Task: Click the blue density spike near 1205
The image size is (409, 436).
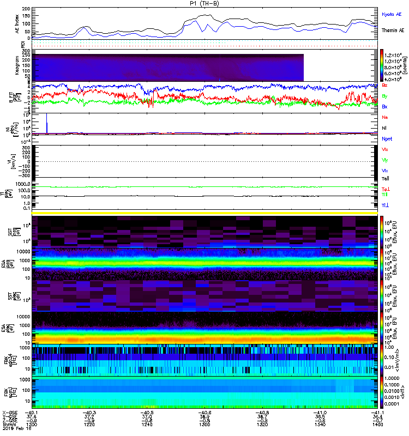Action: (x=47, y=122)
